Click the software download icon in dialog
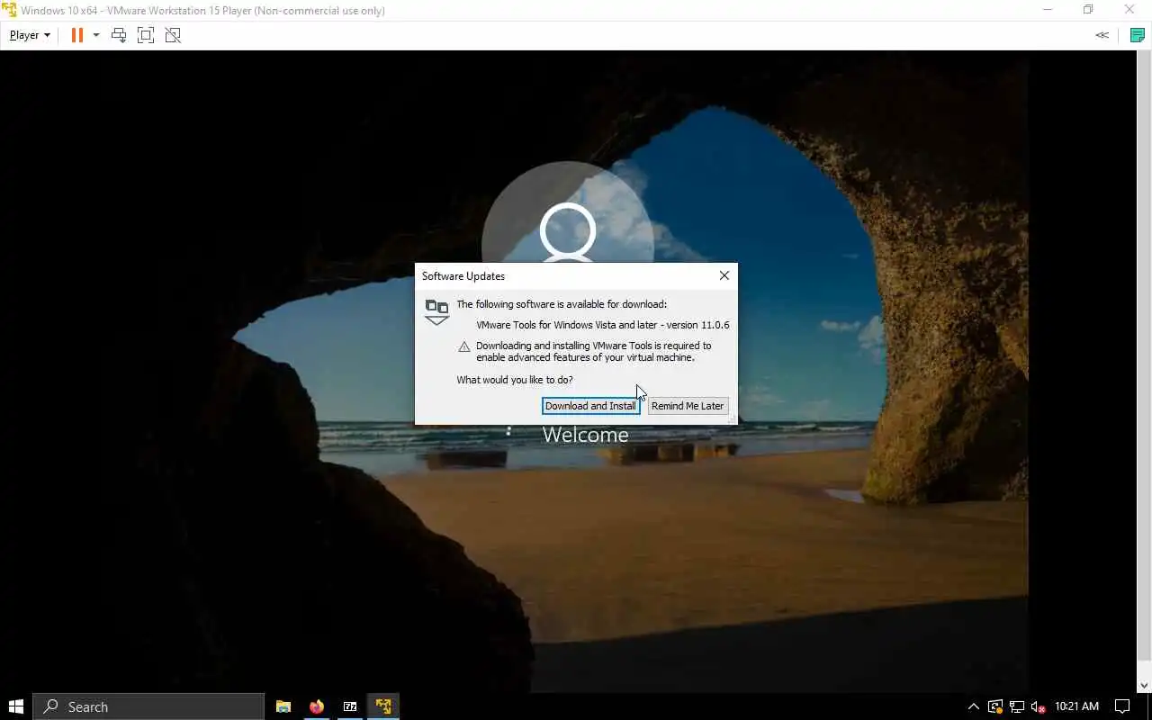1152x720 pixels. [x=436, y=312]
